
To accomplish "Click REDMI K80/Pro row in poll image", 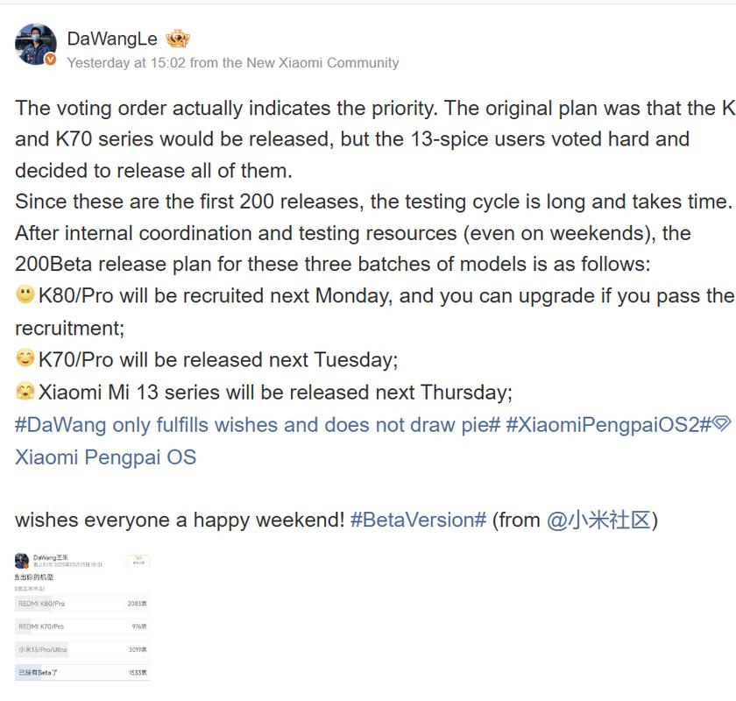I will tap(81, 603).
